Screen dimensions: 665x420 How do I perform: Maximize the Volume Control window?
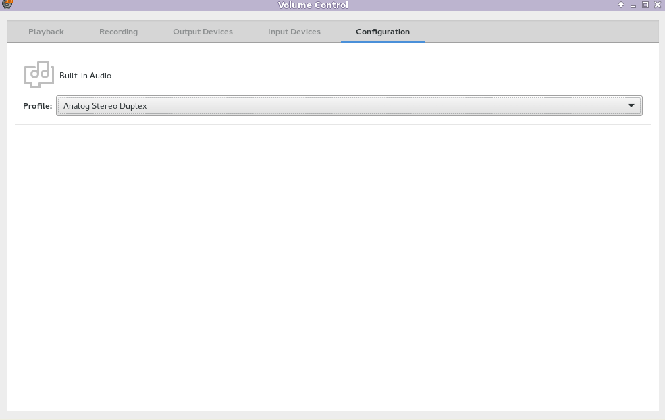[x=645, y=5]
